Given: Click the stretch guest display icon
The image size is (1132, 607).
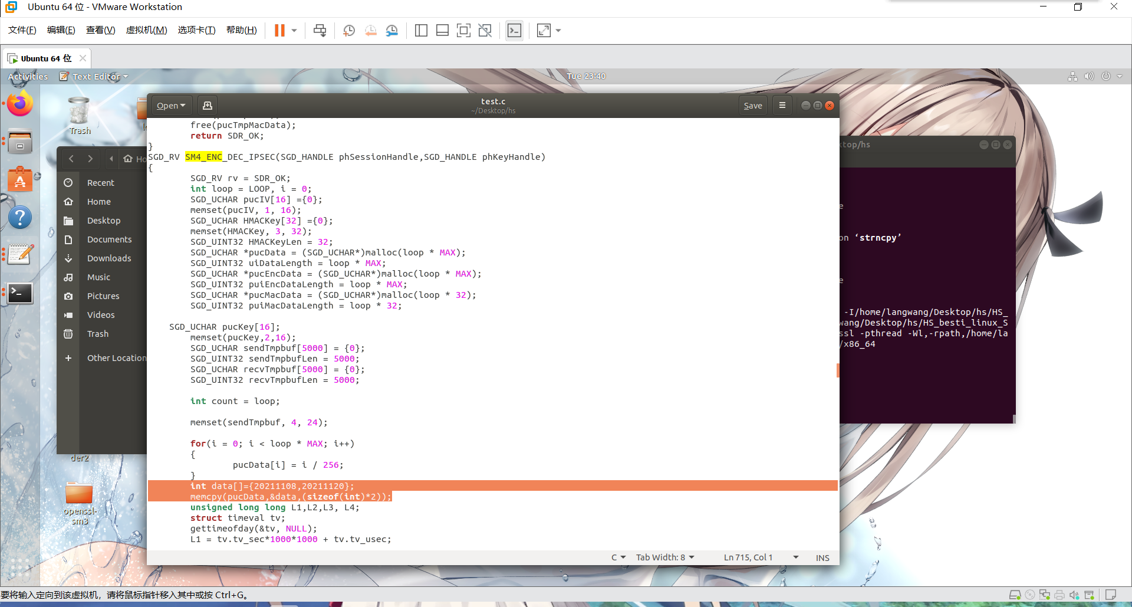Looking at the screenshot, I should coord(544,30).
